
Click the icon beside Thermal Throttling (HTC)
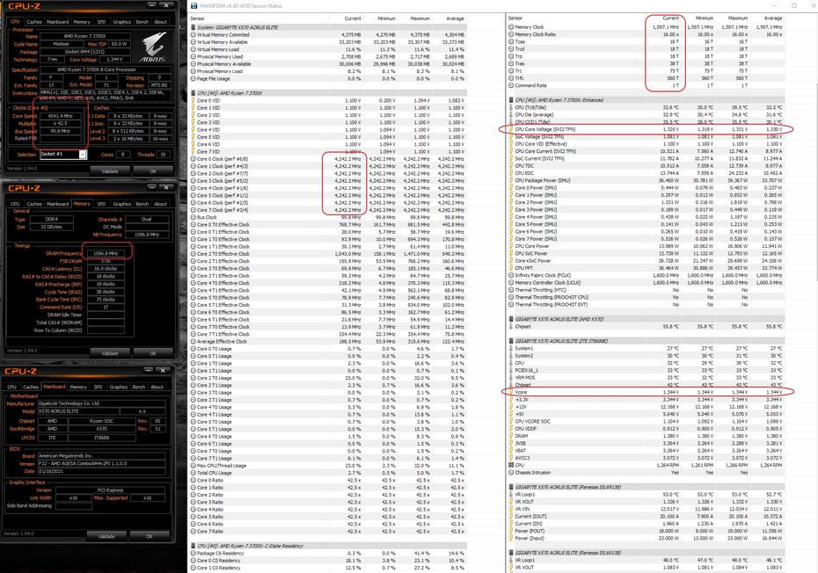click(x=511, y=290)
